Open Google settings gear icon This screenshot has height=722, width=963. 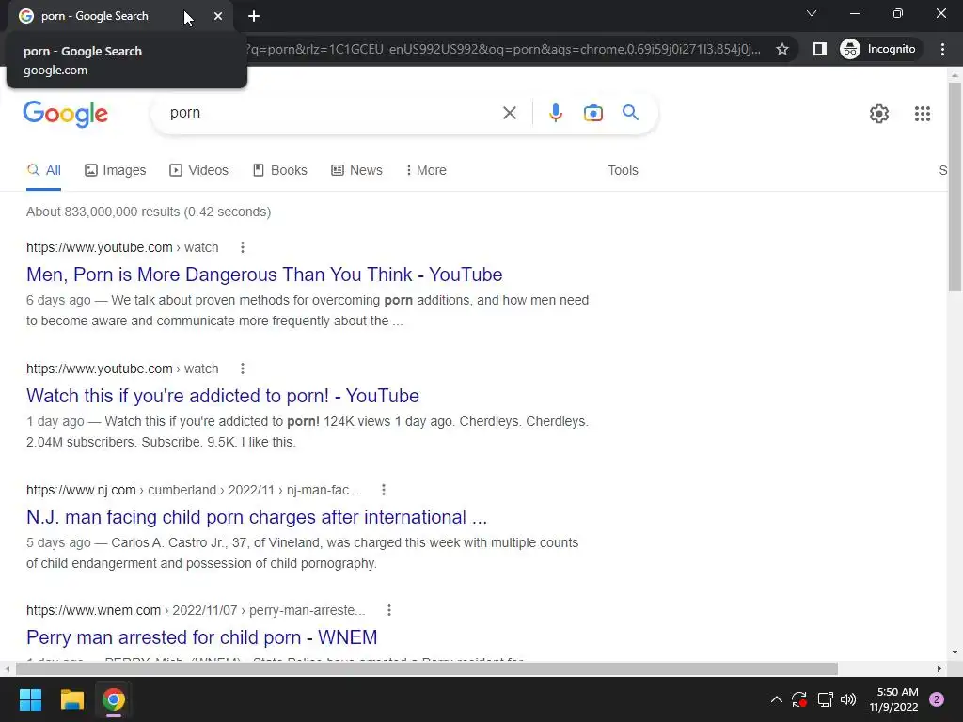[x=879, y=114]
